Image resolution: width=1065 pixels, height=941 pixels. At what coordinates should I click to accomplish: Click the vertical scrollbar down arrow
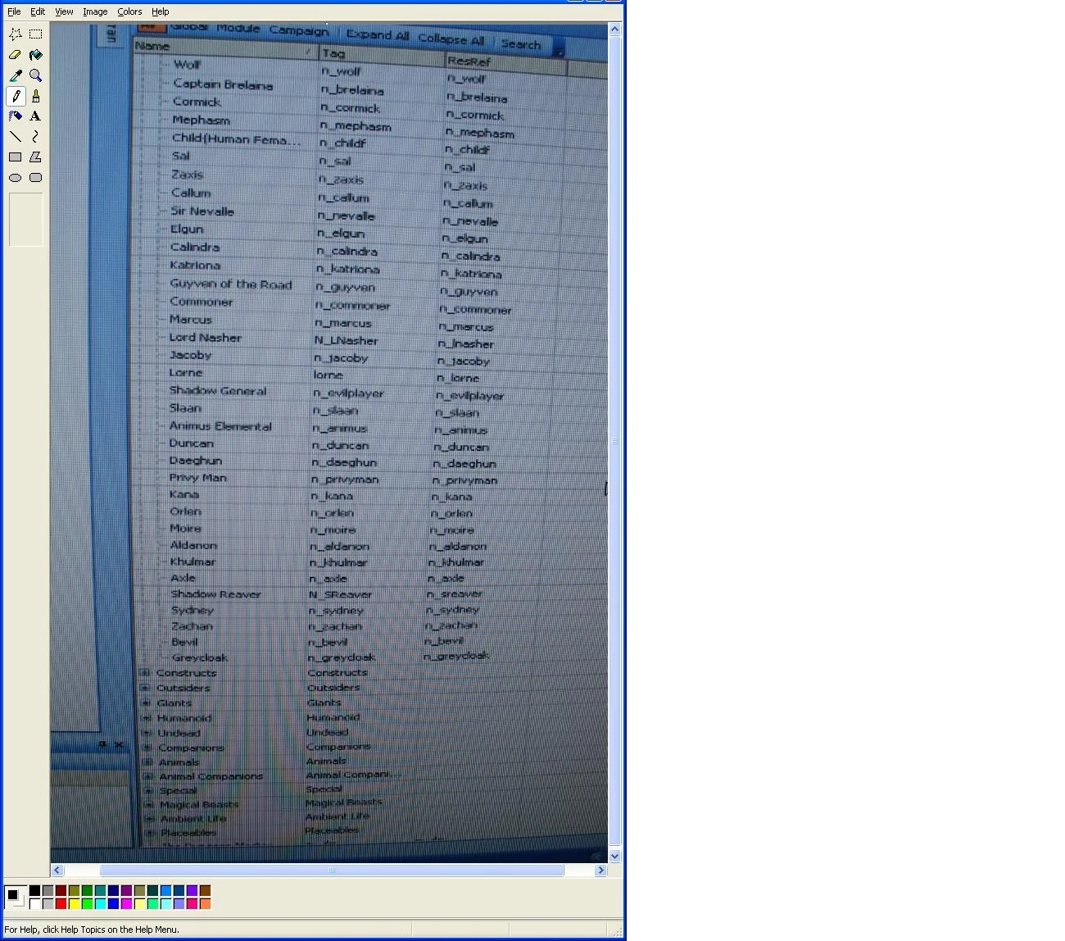click(615, 856)
